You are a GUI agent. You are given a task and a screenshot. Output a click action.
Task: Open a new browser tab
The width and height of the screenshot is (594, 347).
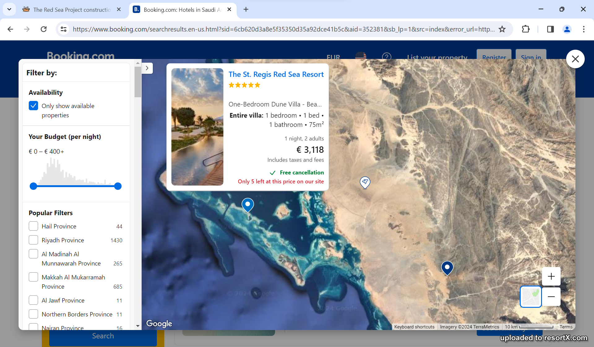tap(246, 10)
